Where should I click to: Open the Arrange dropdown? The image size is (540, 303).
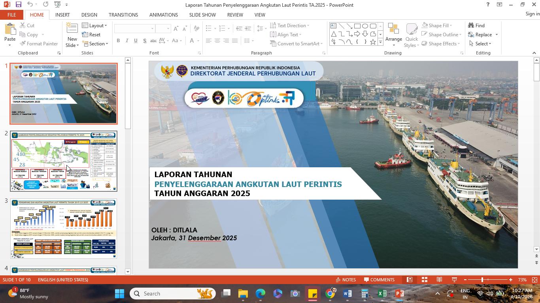pyautogui.click(x=393, y=35)
